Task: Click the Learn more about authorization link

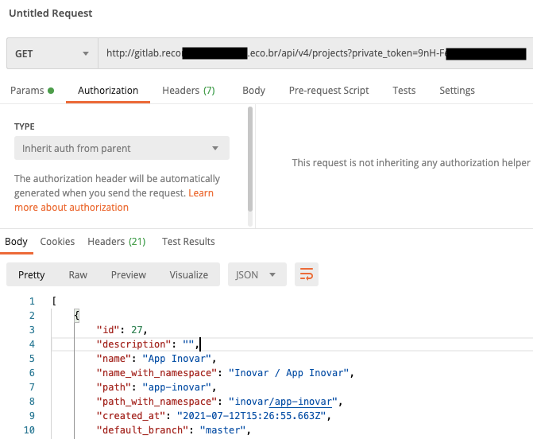Action: [114, 200]
